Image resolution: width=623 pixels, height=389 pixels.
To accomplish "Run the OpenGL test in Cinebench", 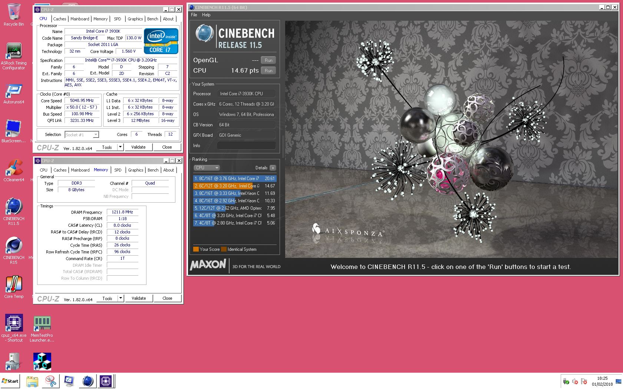I will click(268, 60).
